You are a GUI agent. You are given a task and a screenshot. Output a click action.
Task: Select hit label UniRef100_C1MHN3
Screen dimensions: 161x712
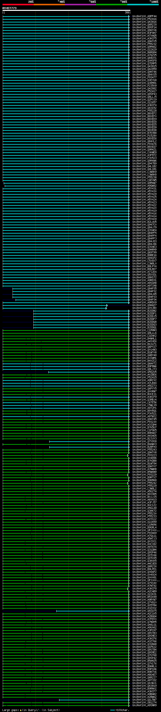coord(144,330)
